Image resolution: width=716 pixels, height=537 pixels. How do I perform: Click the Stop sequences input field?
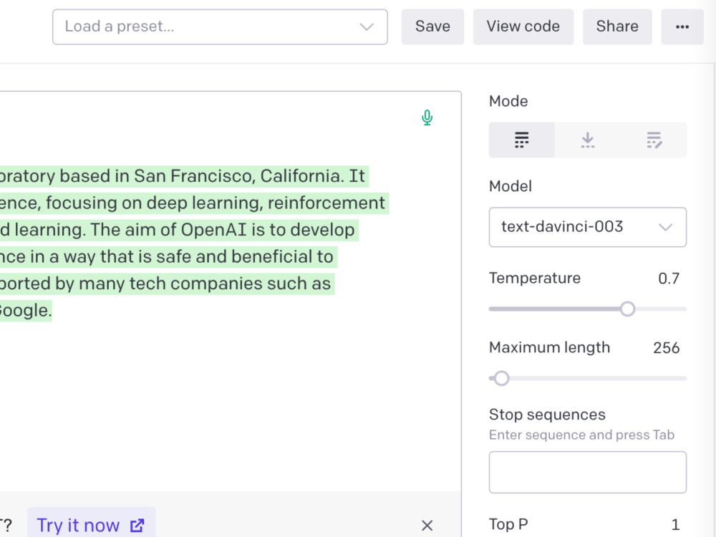[588, 472]
